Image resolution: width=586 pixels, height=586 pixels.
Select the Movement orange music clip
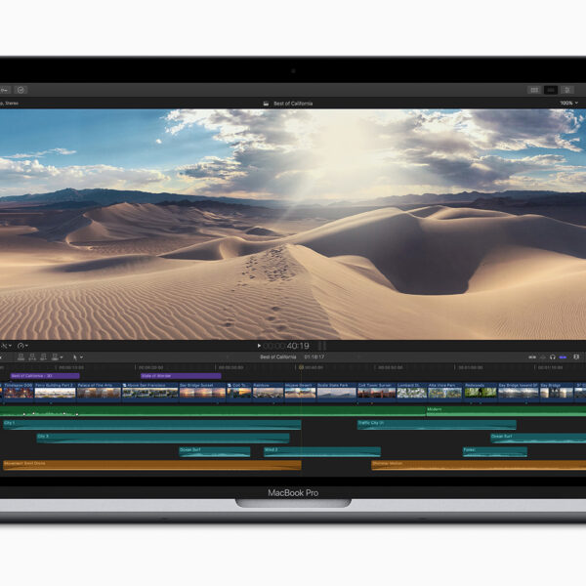(151, 465)
